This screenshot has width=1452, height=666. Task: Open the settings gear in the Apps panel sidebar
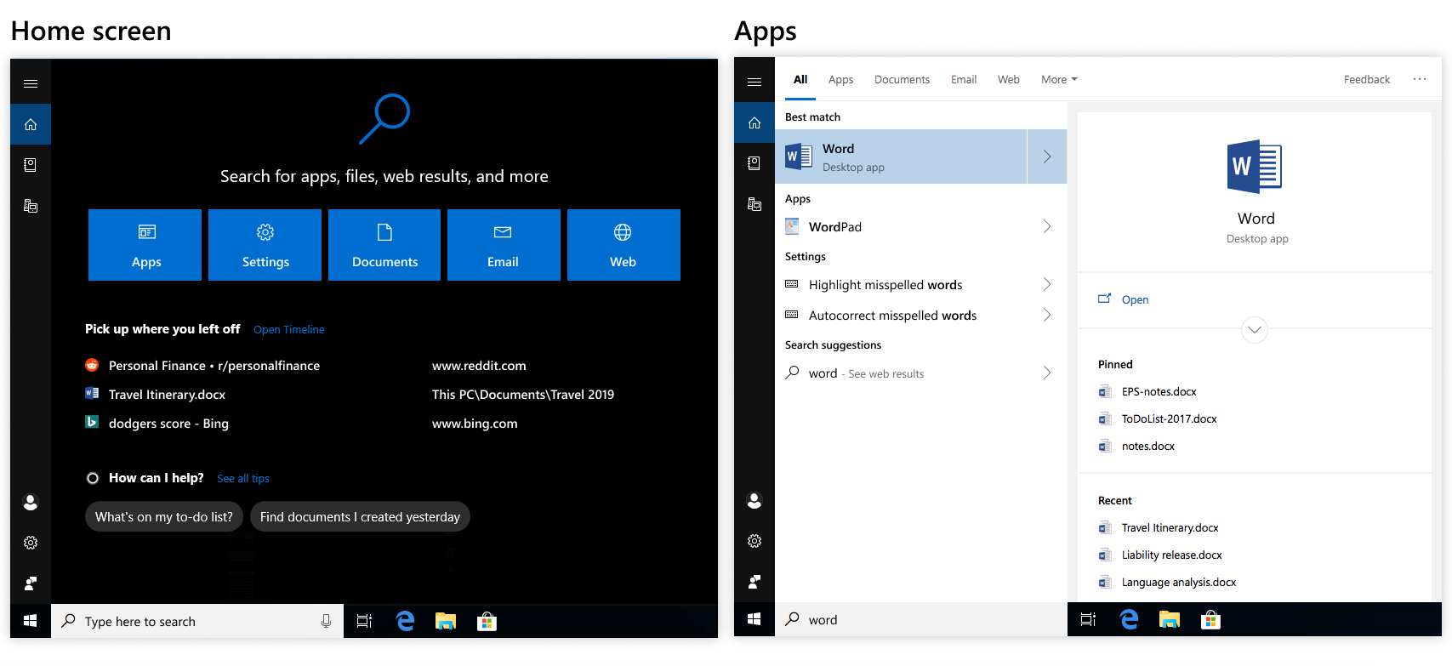click(754, 541)
